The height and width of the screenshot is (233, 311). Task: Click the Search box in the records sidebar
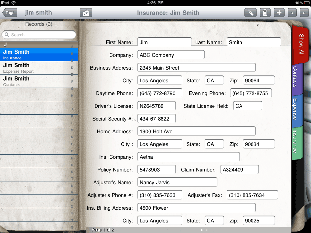[x=39, y=34]
